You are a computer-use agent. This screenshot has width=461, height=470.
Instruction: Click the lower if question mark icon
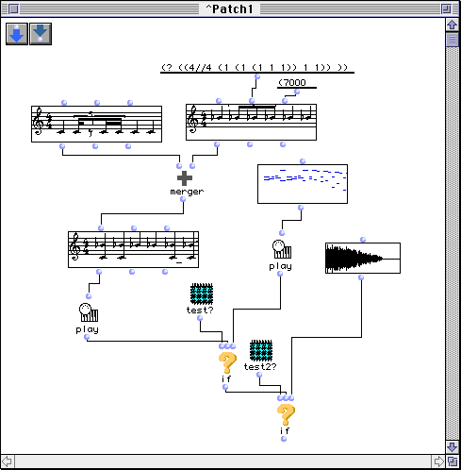[x=286, y=414]
